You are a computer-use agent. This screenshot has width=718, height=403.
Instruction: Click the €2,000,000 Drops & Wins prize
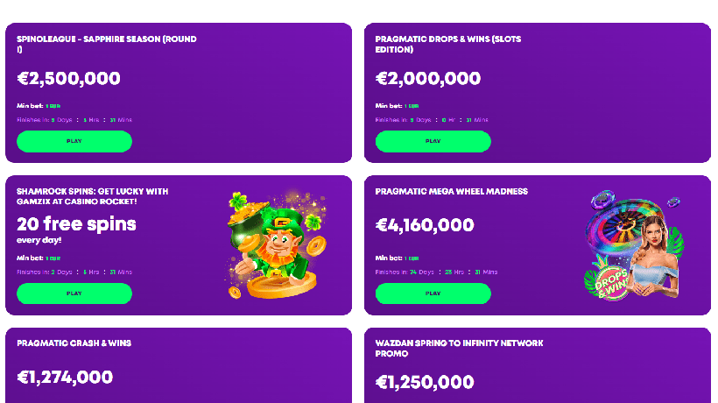[x=428, y=78]
